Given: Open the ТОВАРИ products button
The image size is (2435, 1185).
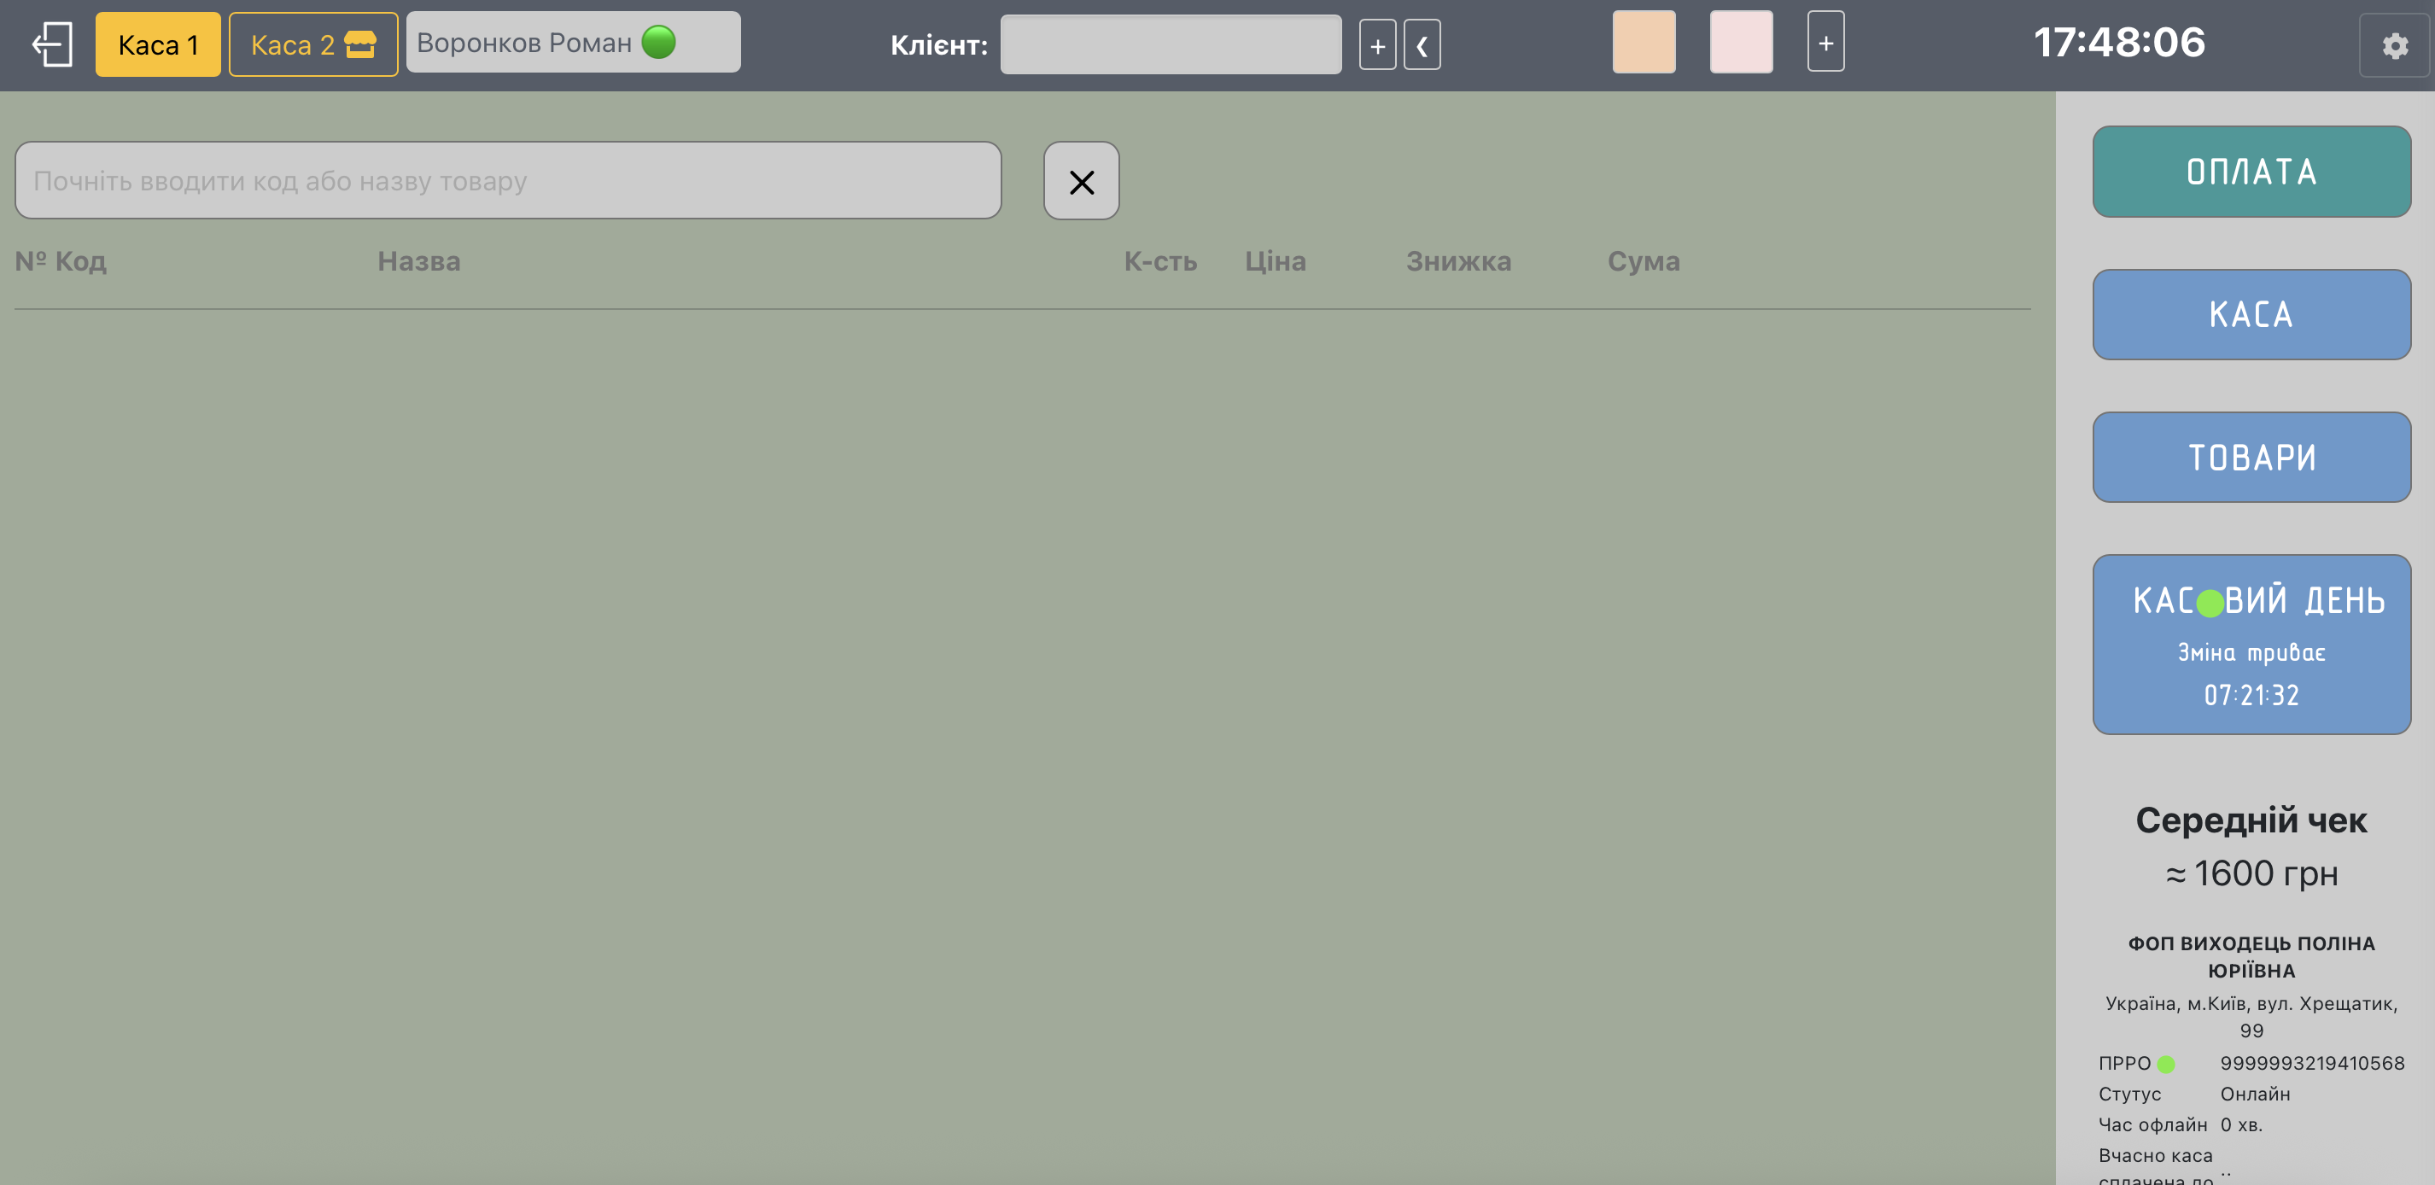Looking at the screenshot, I should coord(2251,458).
